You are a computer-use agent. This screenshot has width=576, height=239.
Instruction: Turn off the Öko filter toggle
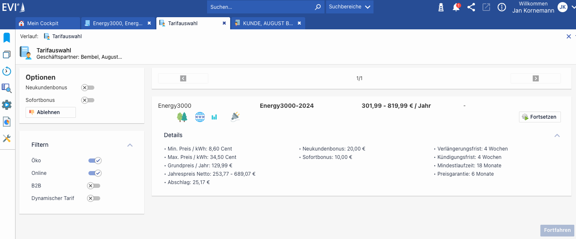[x=95, y=161]
